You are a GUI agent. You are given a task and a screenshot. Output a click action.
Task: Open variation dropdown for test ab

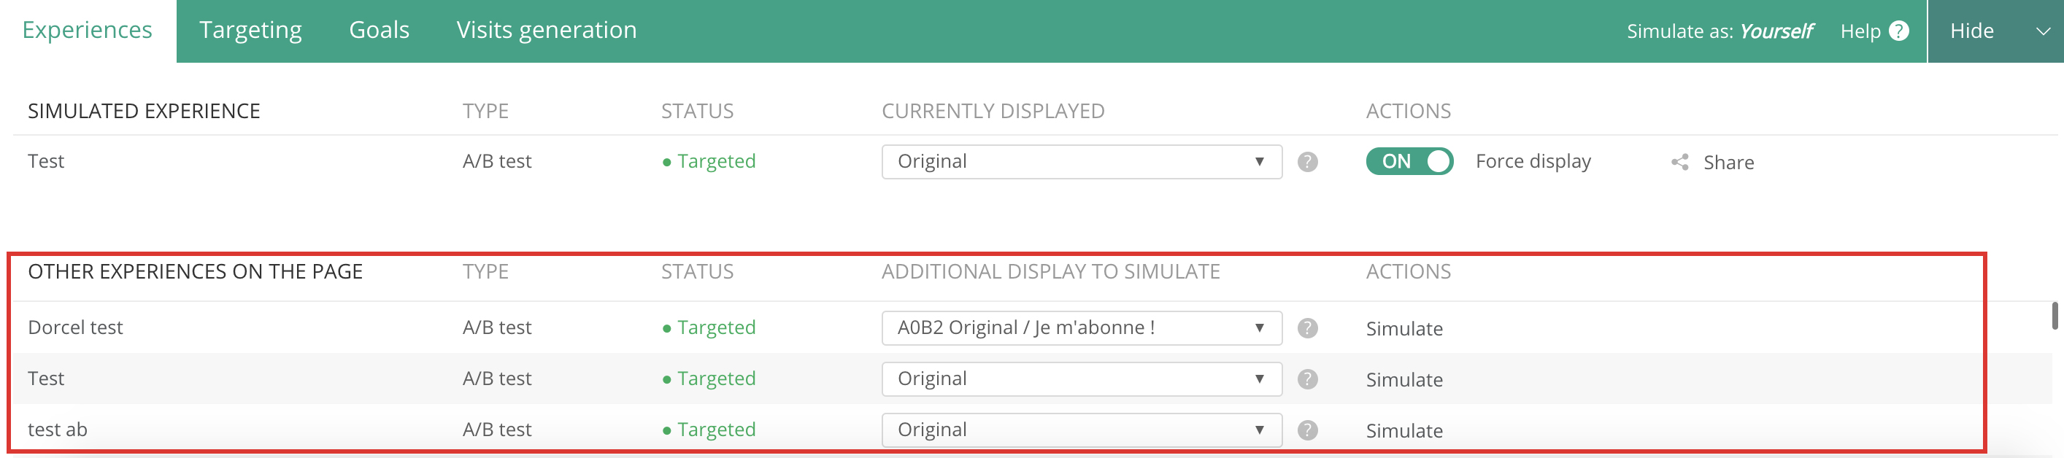coord(1081,430)
